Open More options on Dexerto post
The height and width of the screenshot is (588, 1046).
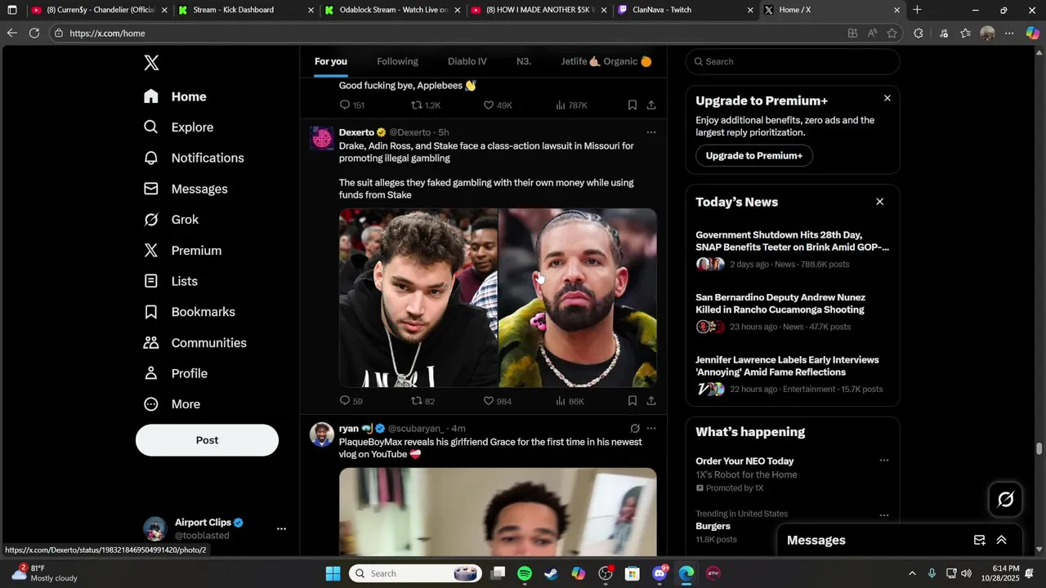point(651,132)
